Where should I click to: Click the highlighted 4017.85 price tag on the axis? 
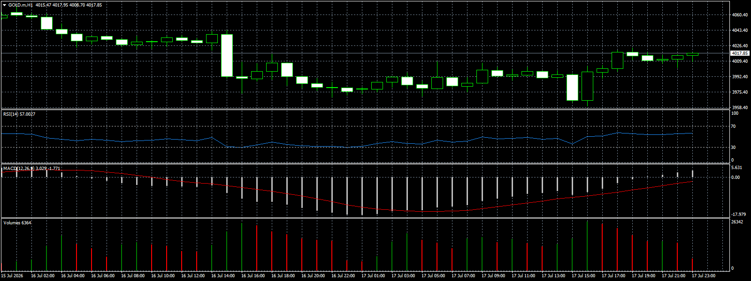tap(740, 53)
